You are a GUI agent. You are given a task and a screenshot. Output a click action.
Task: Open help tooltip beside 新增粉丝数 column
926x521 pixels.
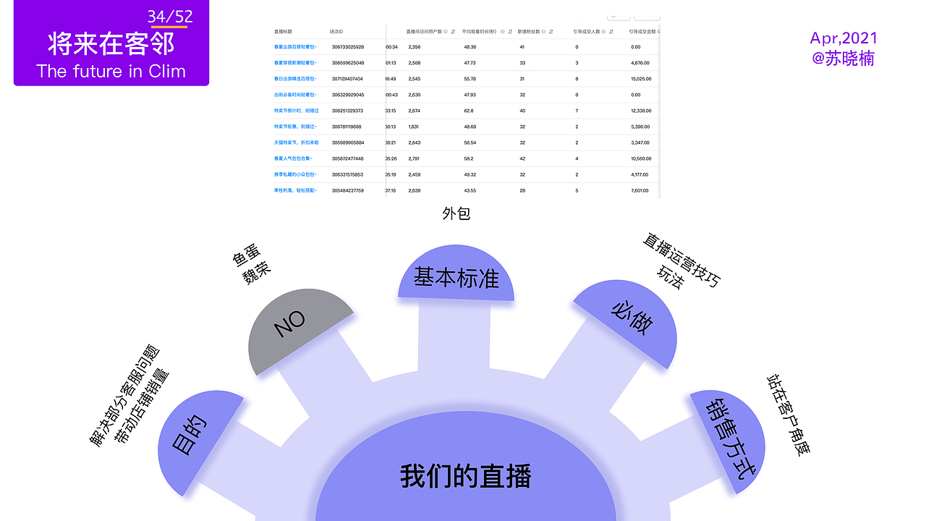(x=542, y=31)
